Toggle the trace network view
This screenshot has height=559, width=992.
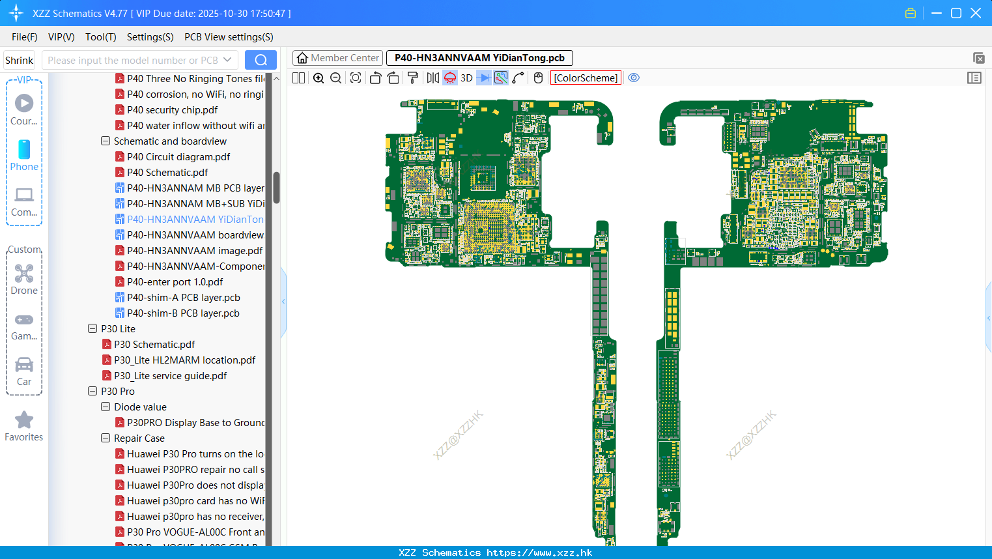coord(501,78)
